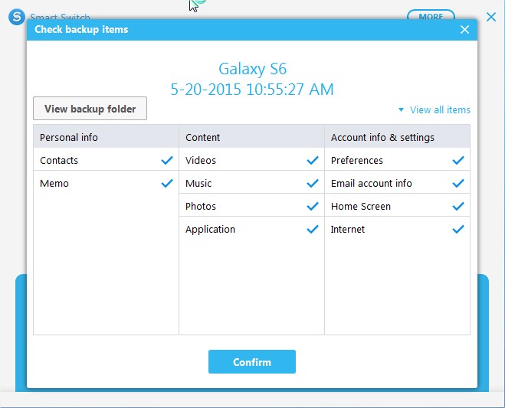Click the Application item label
The image size is (505, 408).
(210, 230)
